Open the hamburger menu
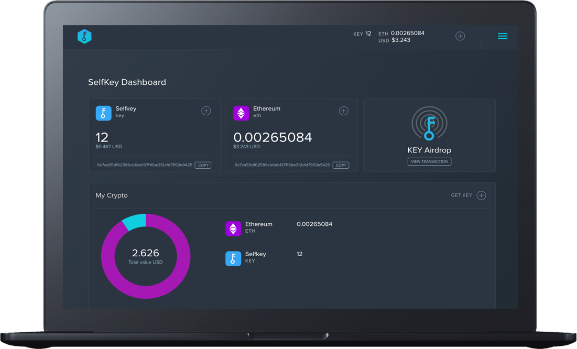The width and height of the screenshot is (577, 349). (x=503, y=36)
